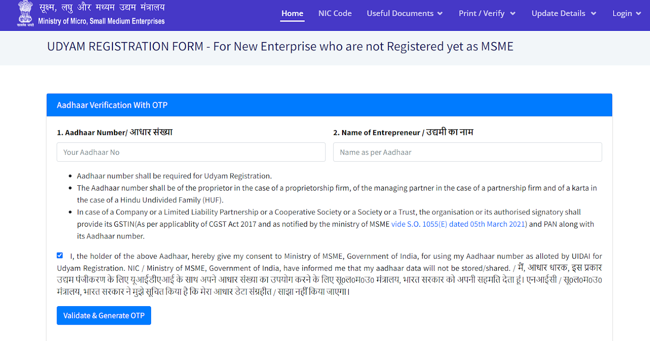Click the Ministry of MSME header title
This screenshot has height=341, width=650.
[102, 21]
